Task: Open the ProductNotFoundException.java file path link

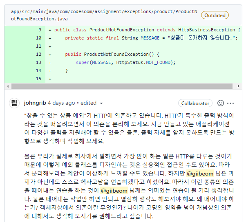Action: coord(104,15)
